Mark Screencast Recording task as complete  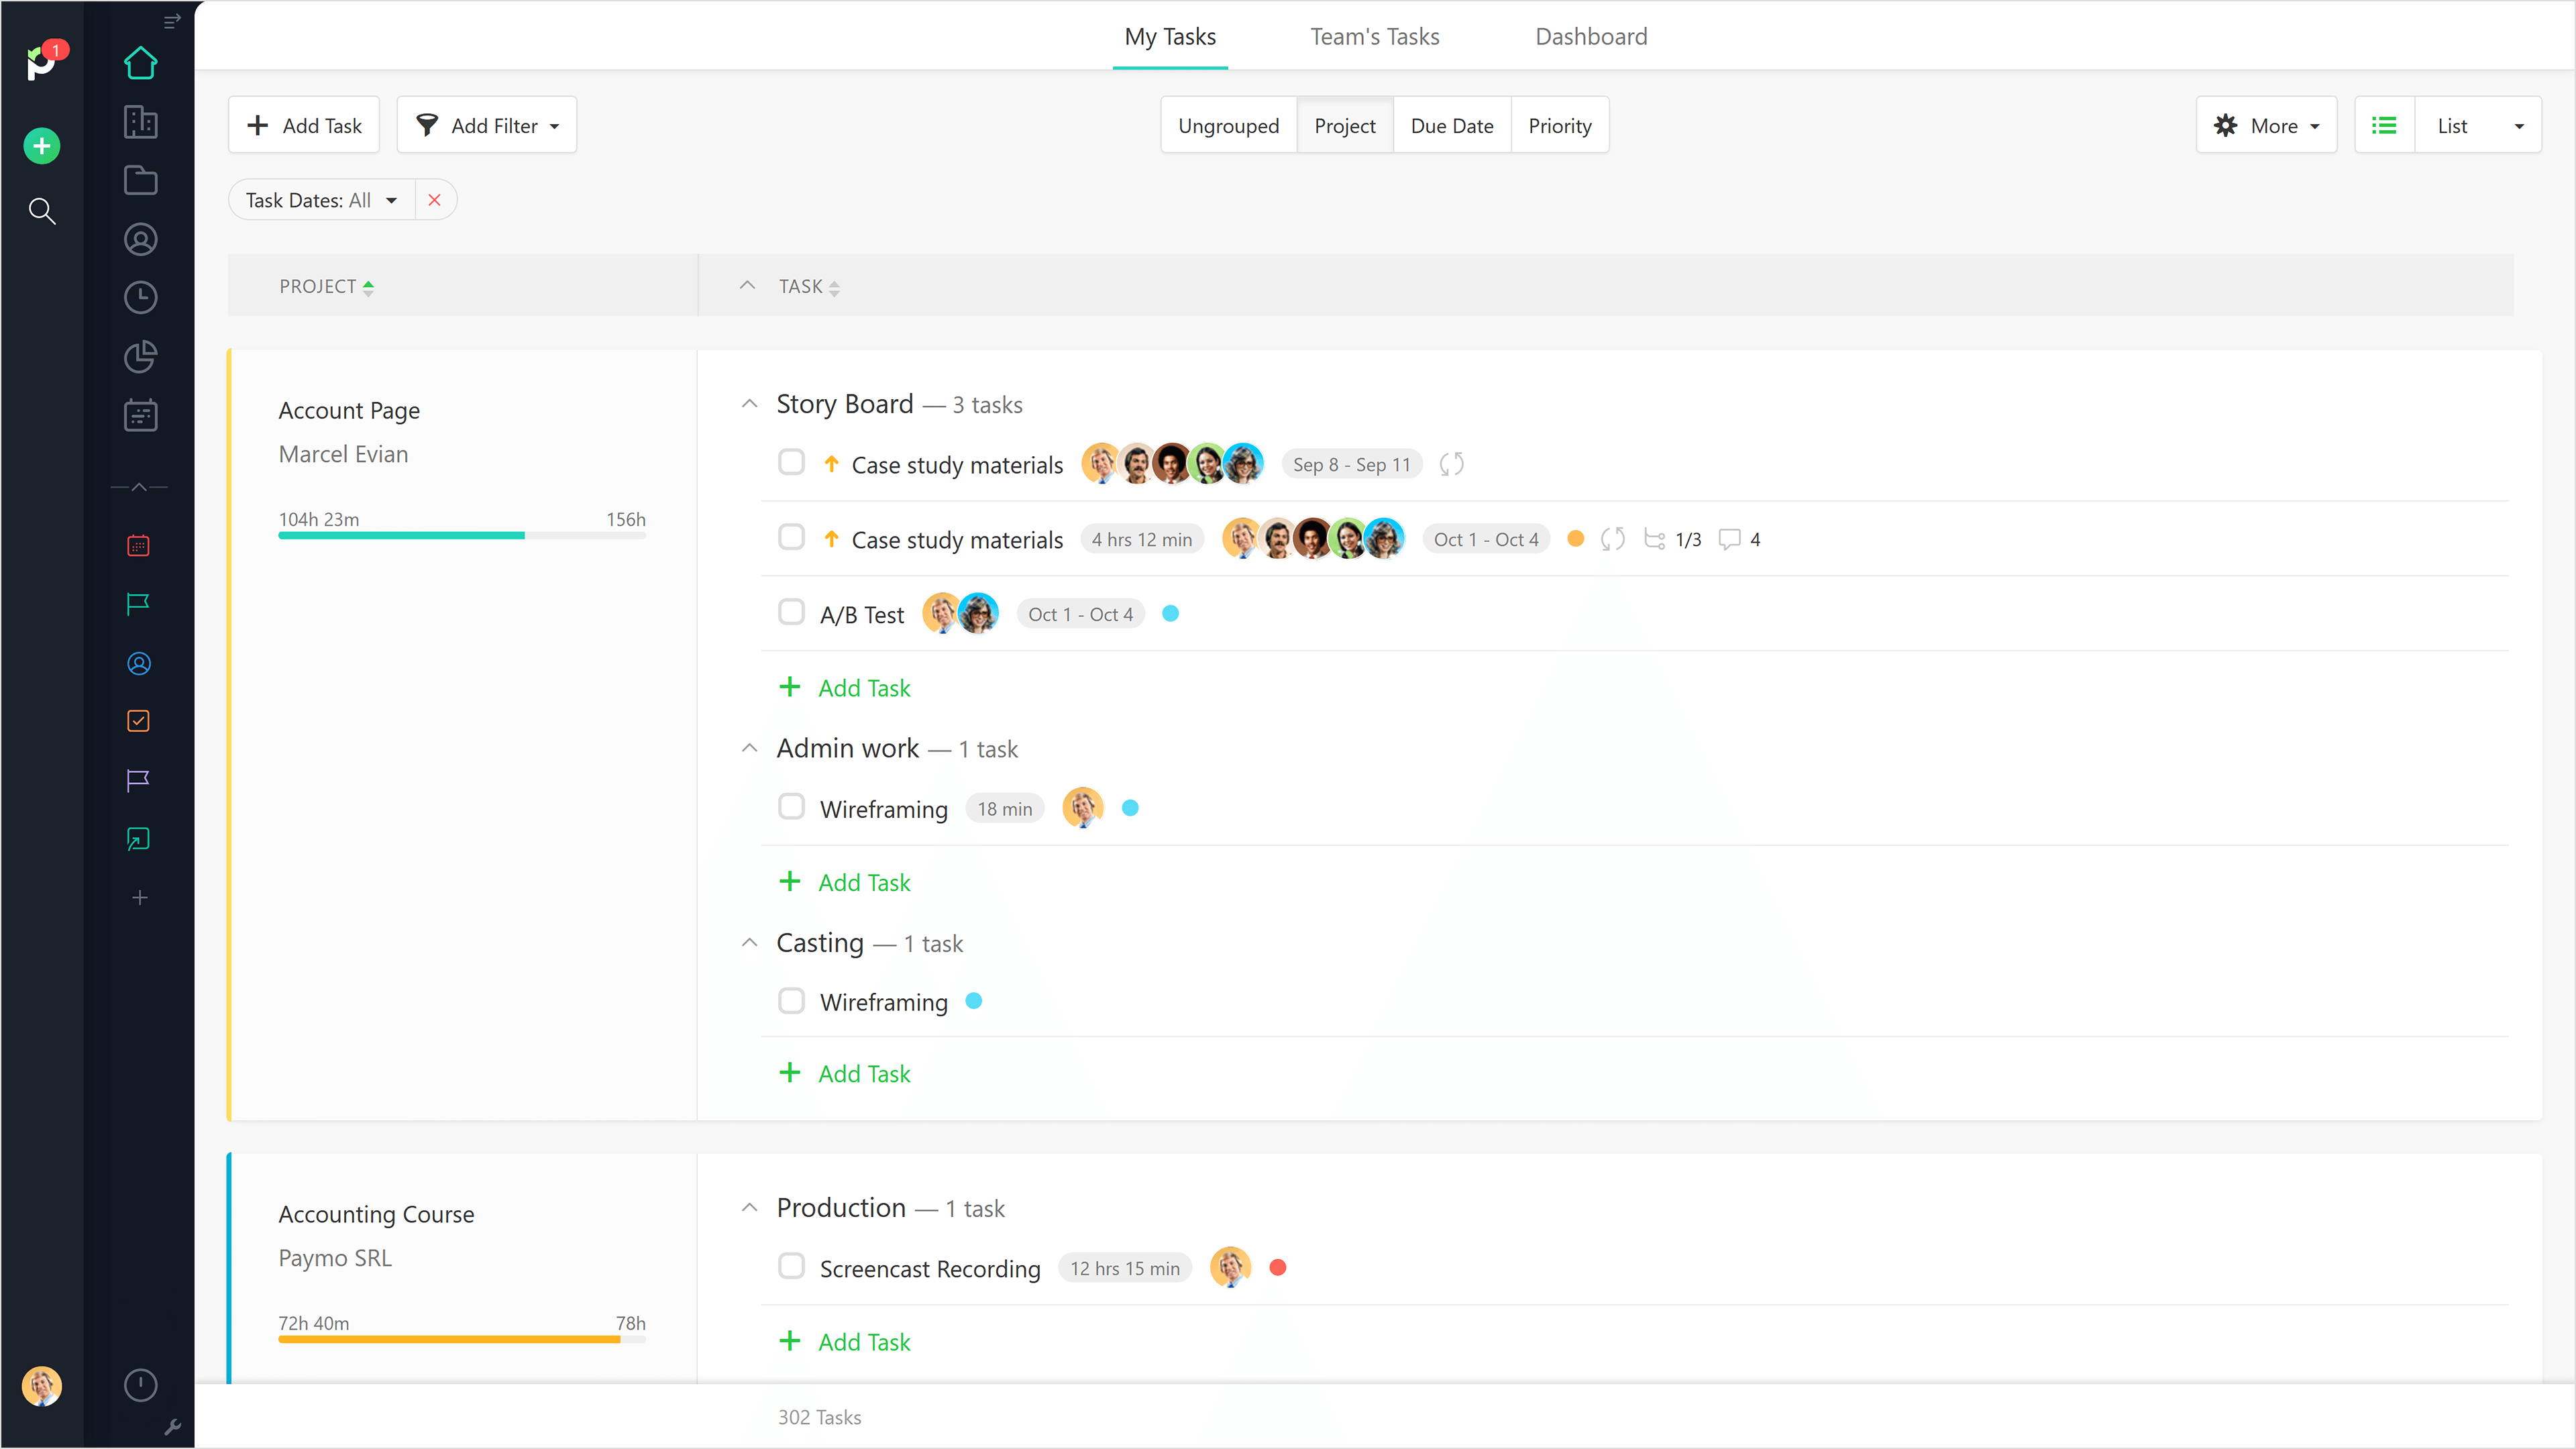(x=791, y=1266)
